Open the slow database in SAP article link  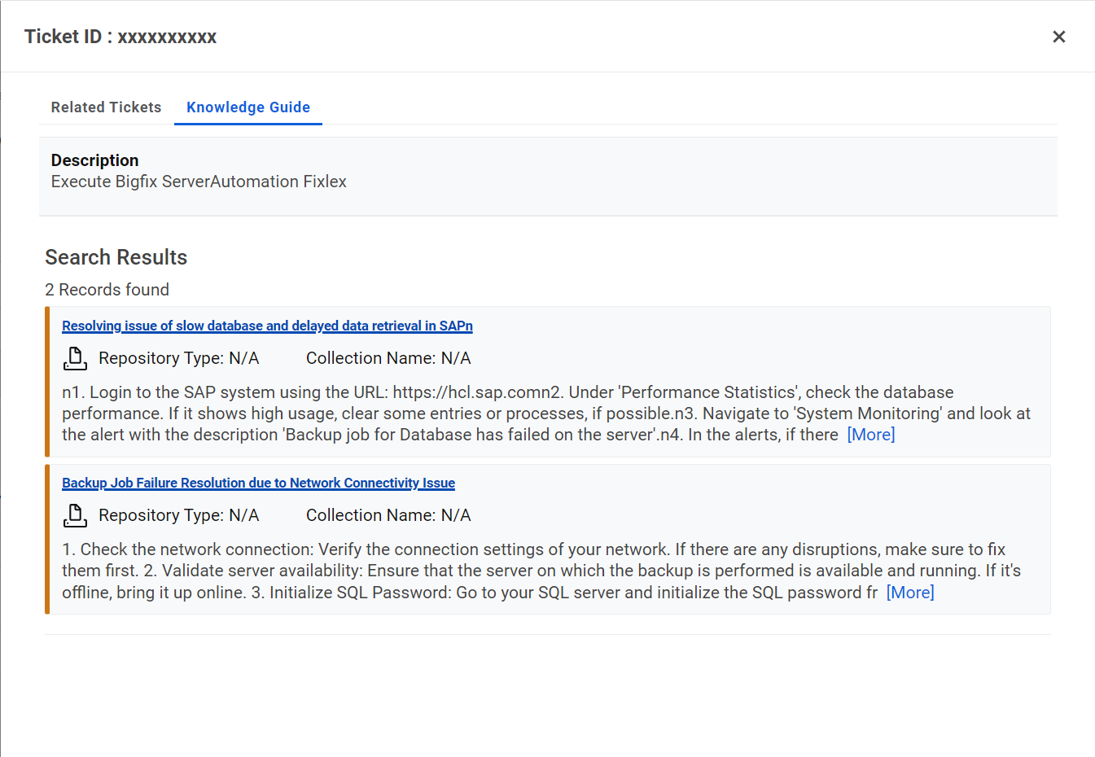267,326
